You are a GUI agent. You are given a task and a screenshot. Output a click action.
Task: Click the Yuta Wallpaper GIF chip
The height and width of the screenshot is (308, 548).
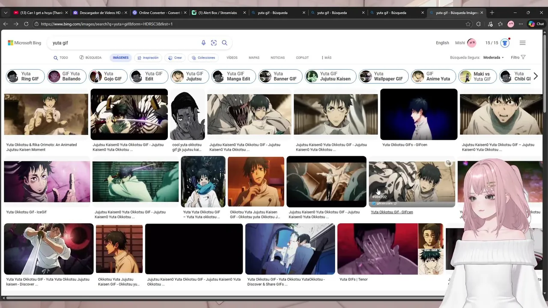tap(383, 76)
